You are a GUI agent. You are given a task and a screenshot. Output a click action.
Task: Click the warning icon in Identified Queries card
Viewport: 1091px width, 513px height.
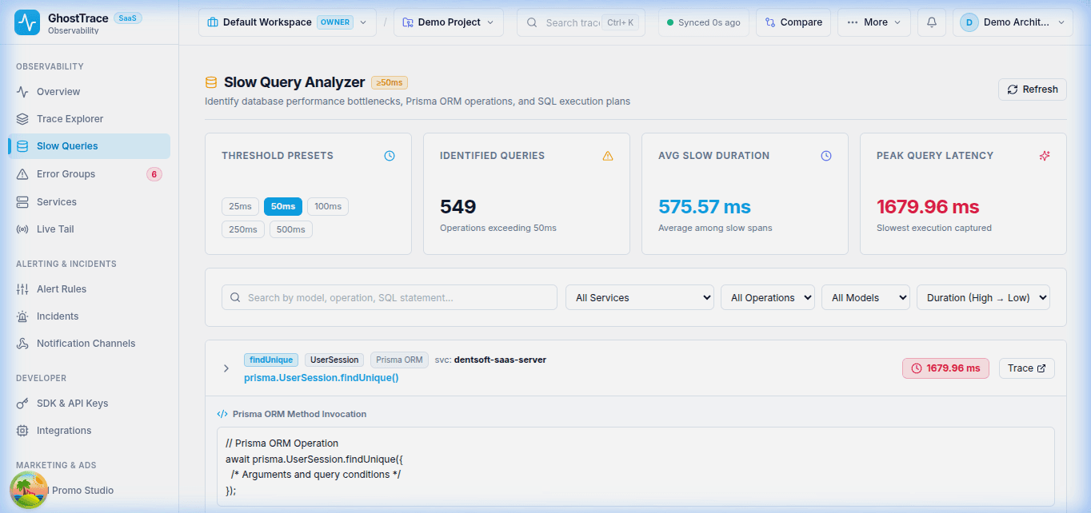[x=608, y=156]
